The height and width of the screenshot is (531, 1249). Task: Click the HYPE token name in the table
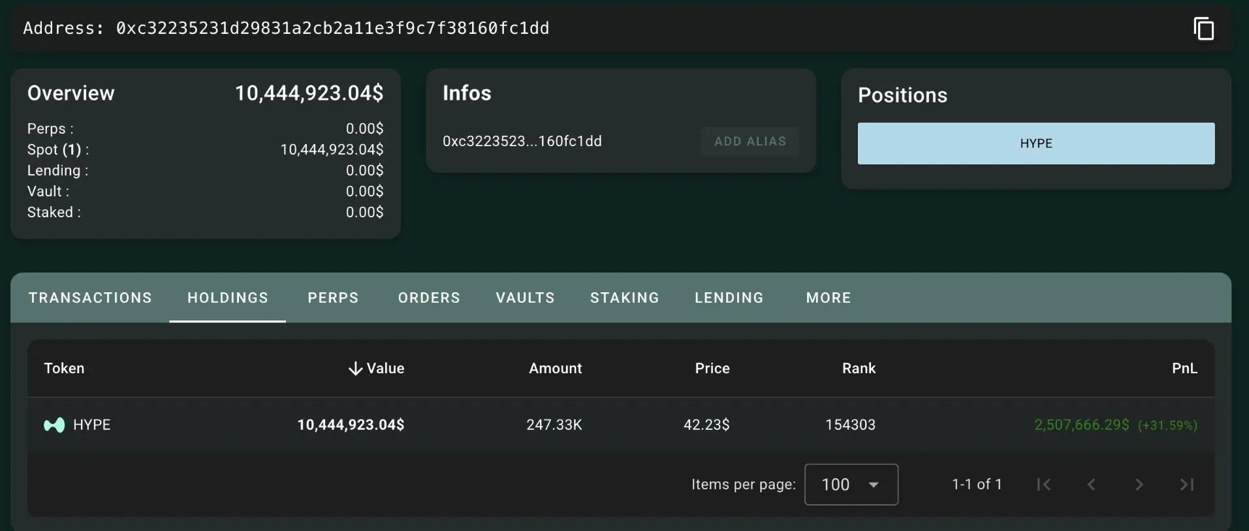click(x=92, y=425)
